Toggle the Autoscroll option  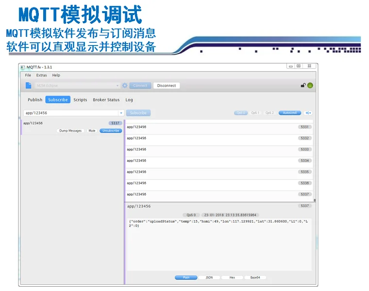(x=290, y=113)
